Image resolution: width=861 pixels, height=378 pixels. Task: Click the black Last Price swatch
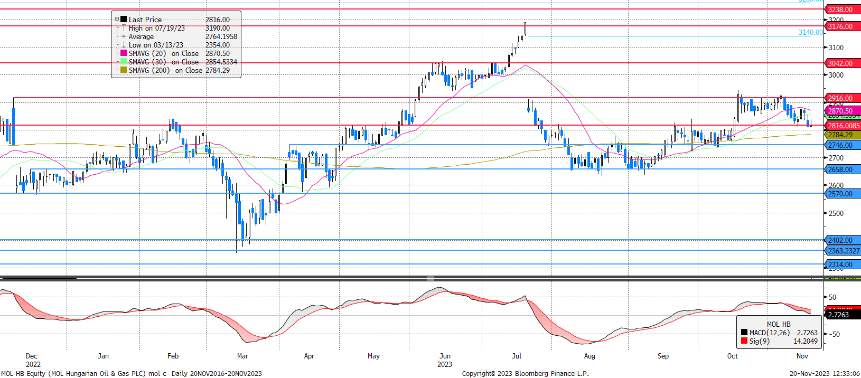coord(124,20)
